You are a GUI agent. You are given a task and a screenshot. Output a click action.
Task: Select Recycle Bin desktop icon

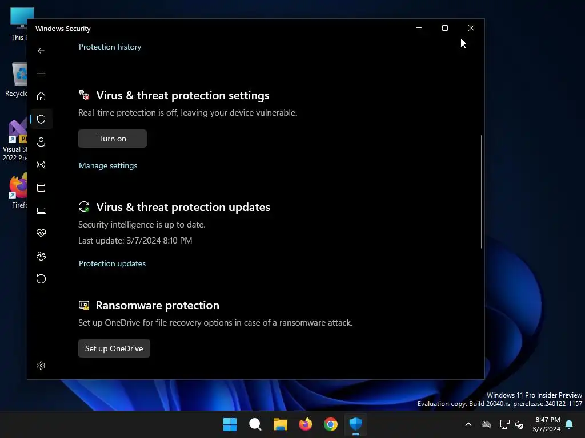(17, 79)
